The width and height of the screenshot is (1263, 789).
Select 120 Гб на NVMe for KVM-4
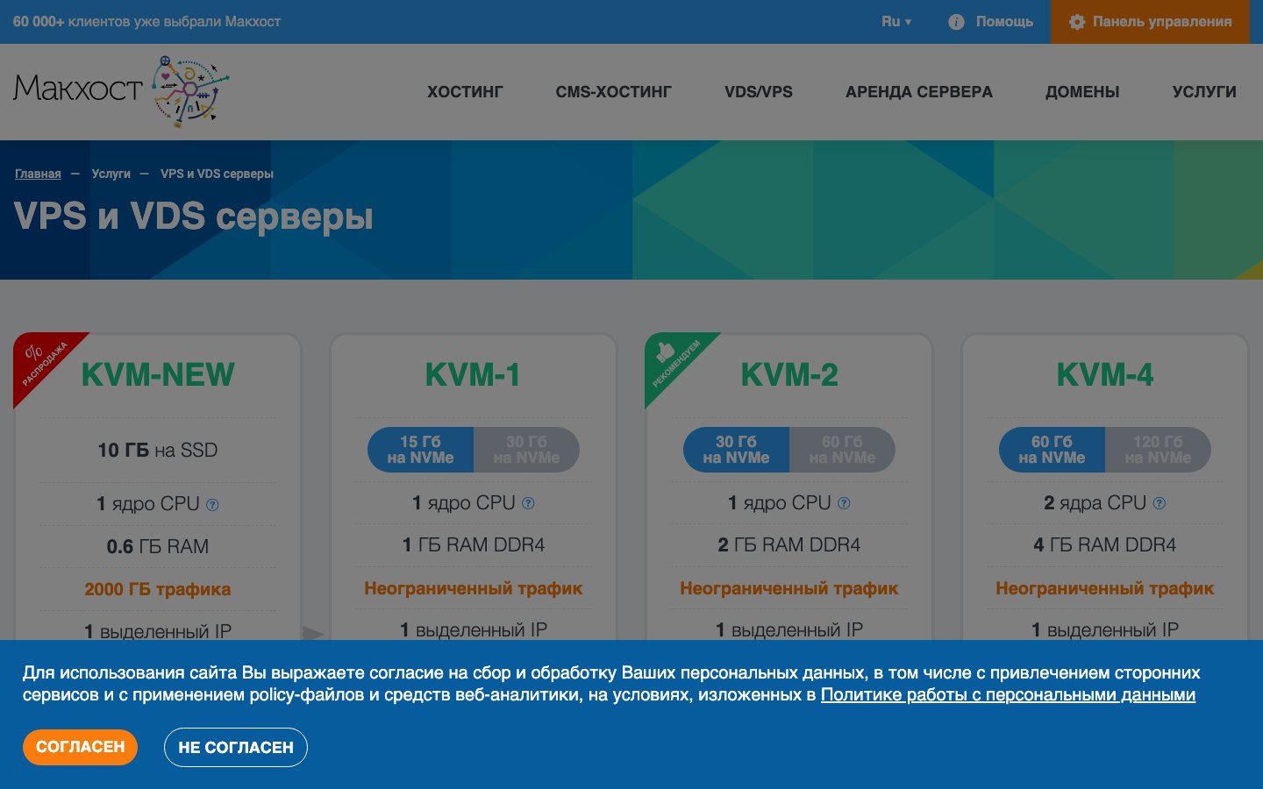[x=1158, y=450]
